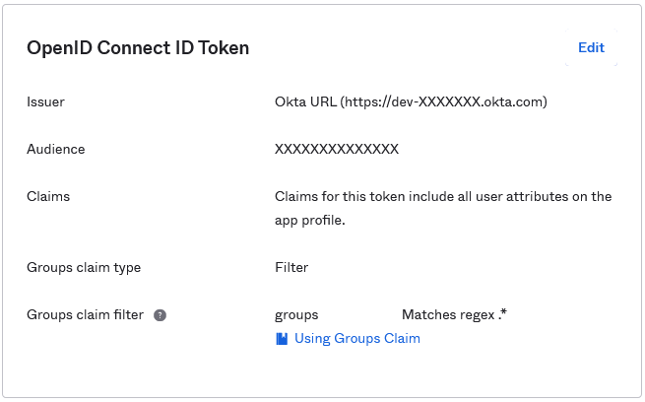Open the Using Groups Claim link
The image size is (645, 402).
pos(357,339)
